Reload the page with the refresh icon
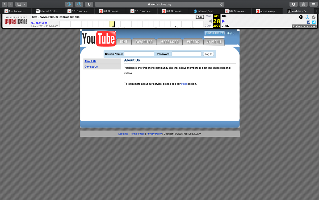Screen dimensions: 319x200 (221, 4)
